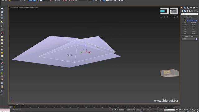Click the bottom round icon in left toolbar
199x112 pixels.
2,94
